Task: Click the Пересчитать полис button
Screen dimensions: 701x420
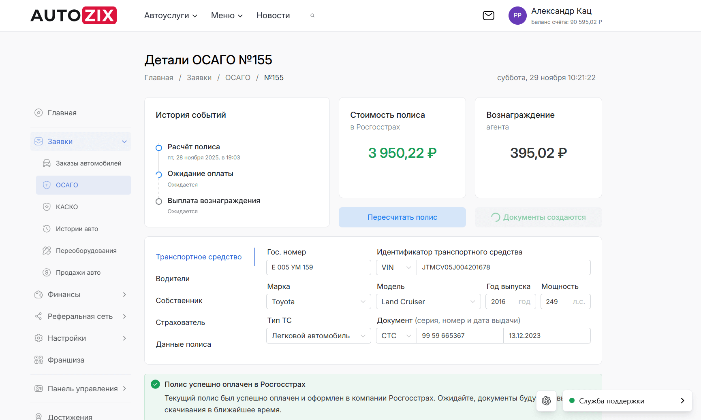Action: (402, 217)
